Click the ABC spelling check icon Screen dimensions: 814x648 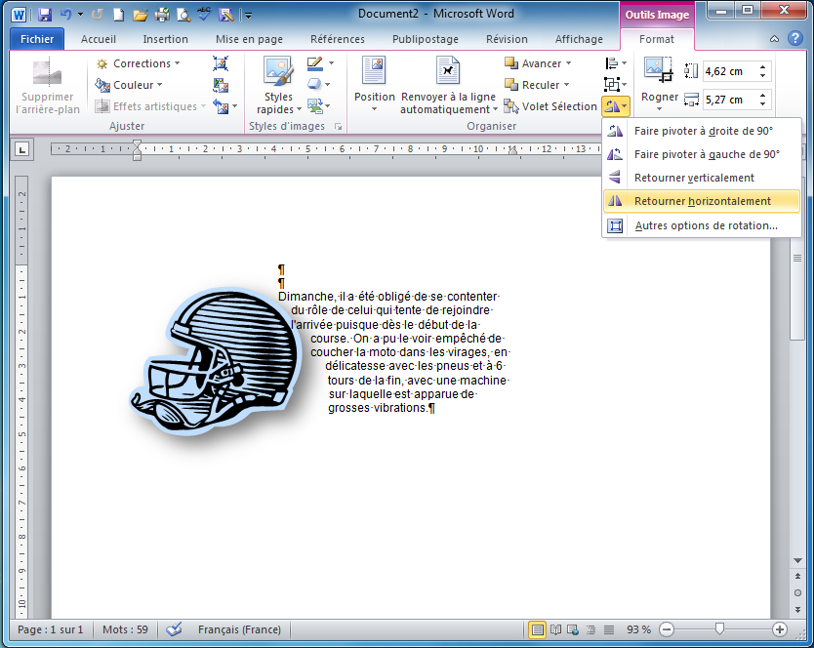pyautogui.click(x=204, y=14)
